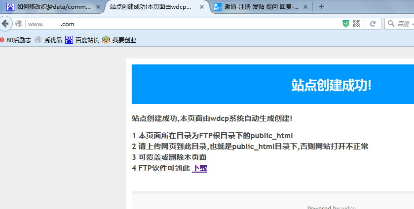The height and width of the screenshot is (209, 414).
Task: Close the 站点创建成功 tab
Action: pyautogui.click(x=201, y=7)
